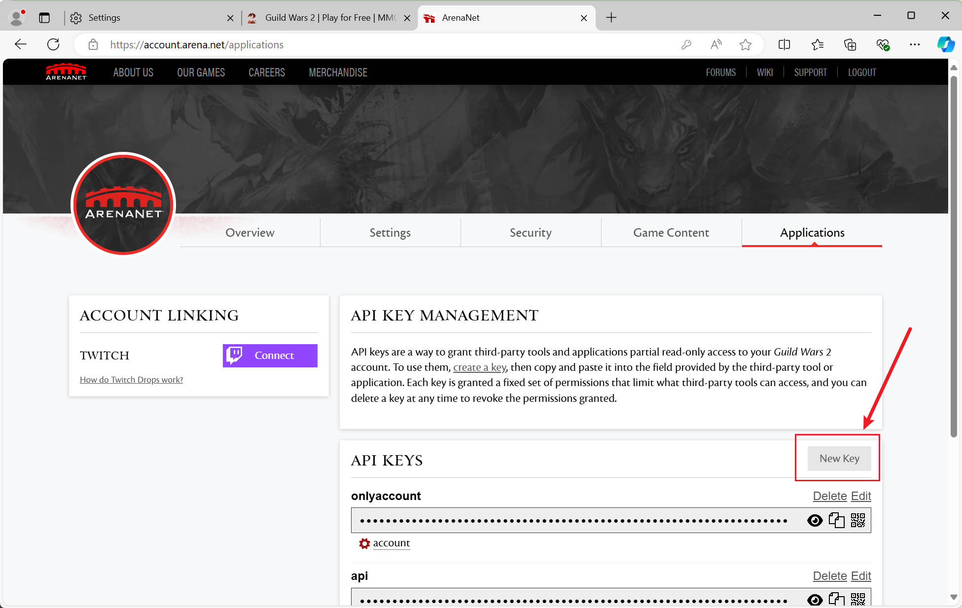Screen dimensions: 962x608
Task: Open the Overview account tab
Action: point(250,233)
